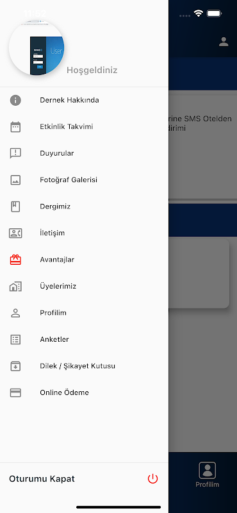Open İletişim menu entry
The height and width of the screenshot is (513, 237).
point(84,233)
